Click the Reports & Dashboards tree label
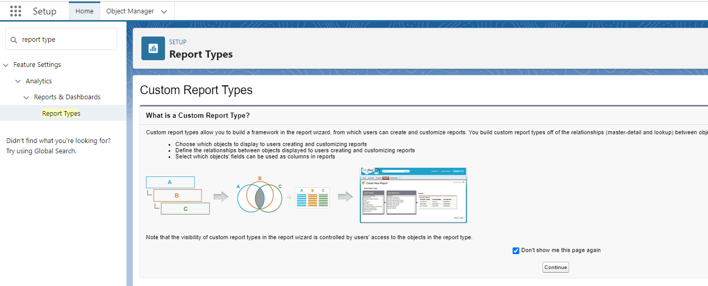 pyautogui.click(x=67, y=97)
